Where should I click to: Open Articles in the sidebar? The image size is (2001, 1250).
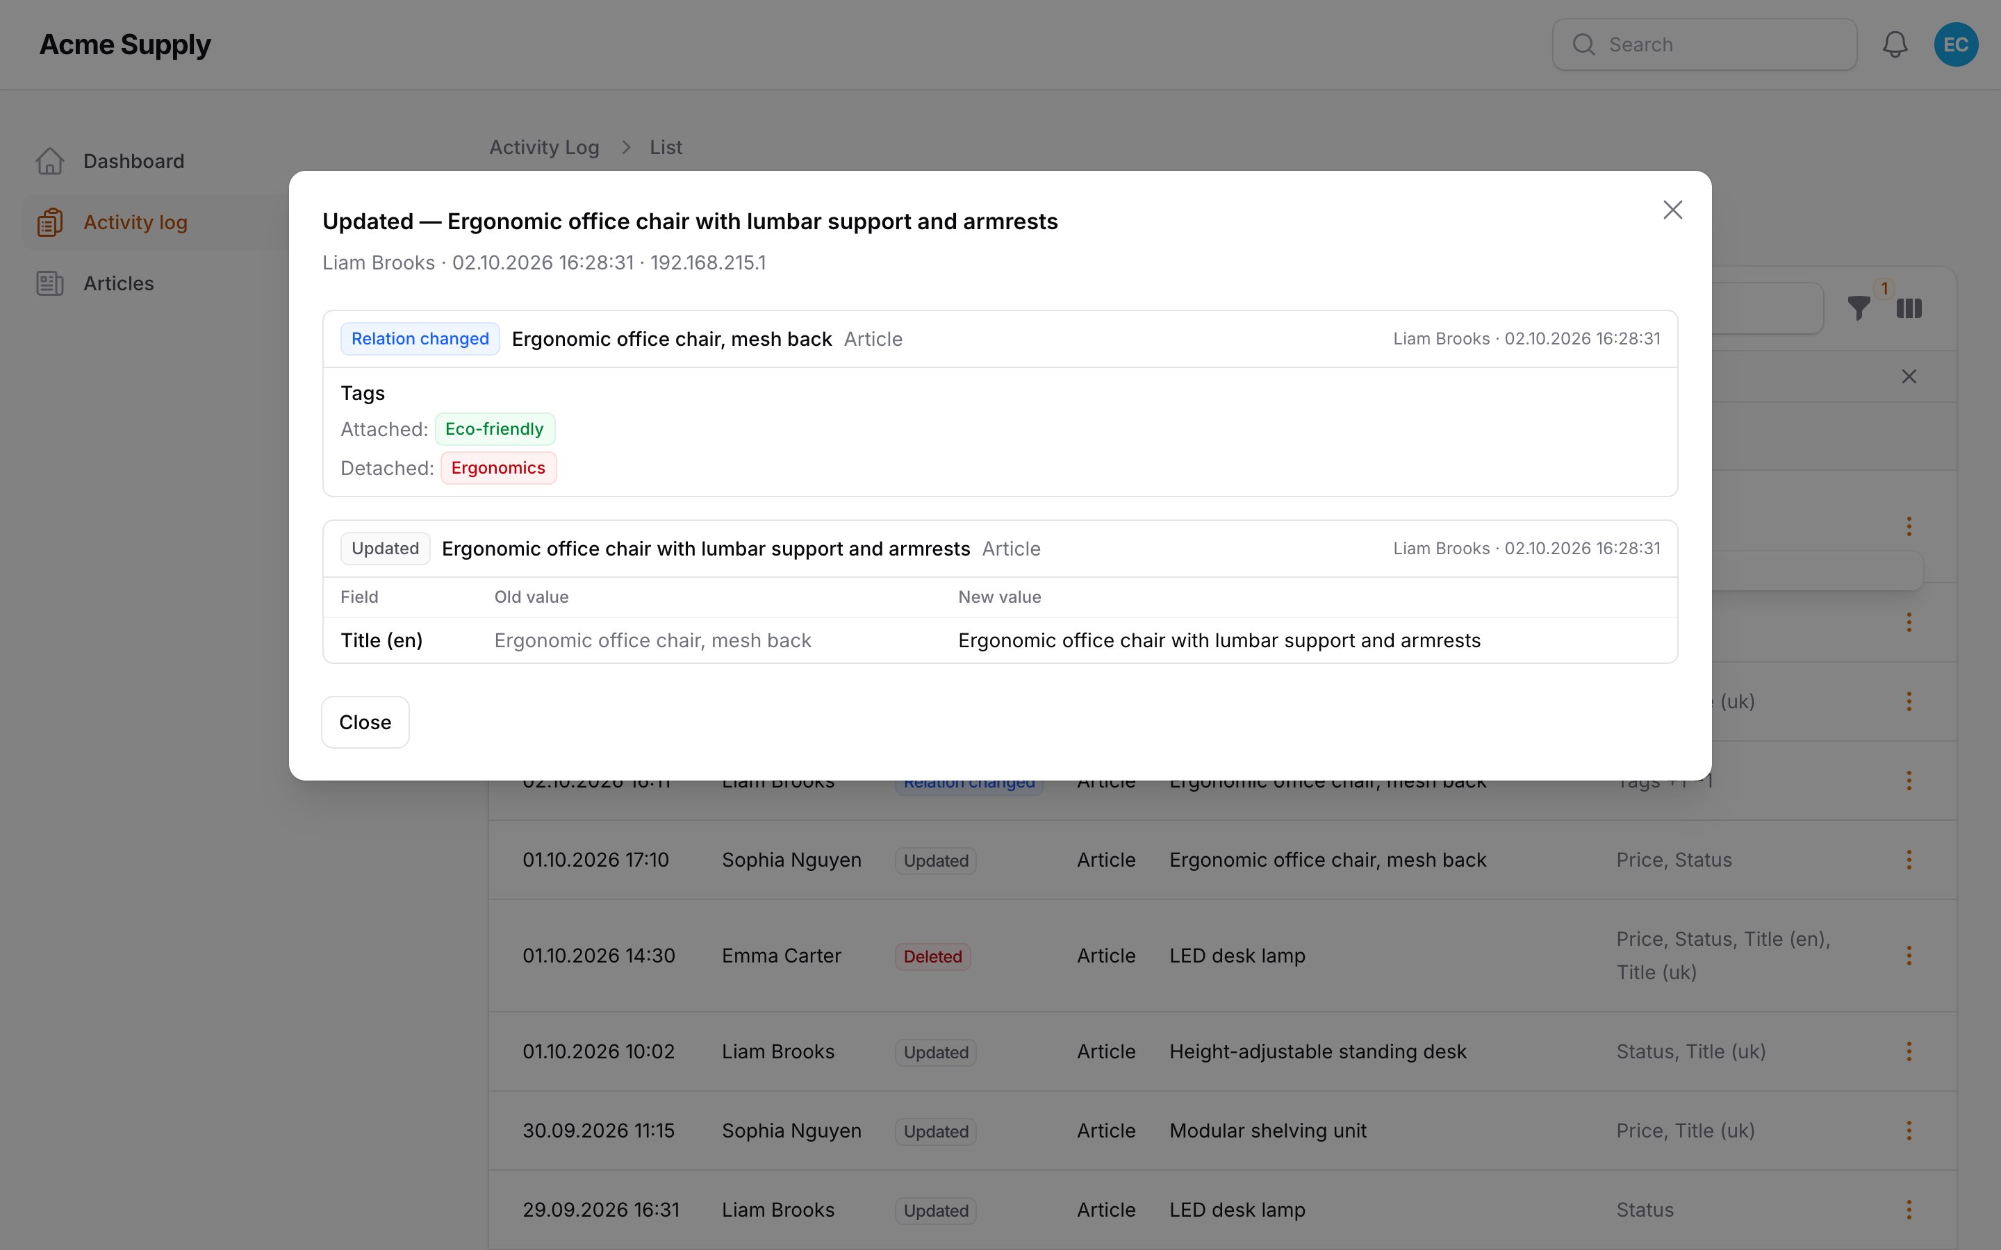click(118, 283)
